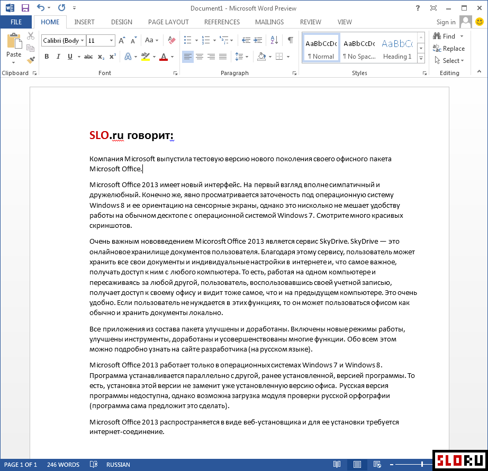Screen dimensions: 488x471
Task: Open the proofing errors status icon
Action: coord(93,465)
